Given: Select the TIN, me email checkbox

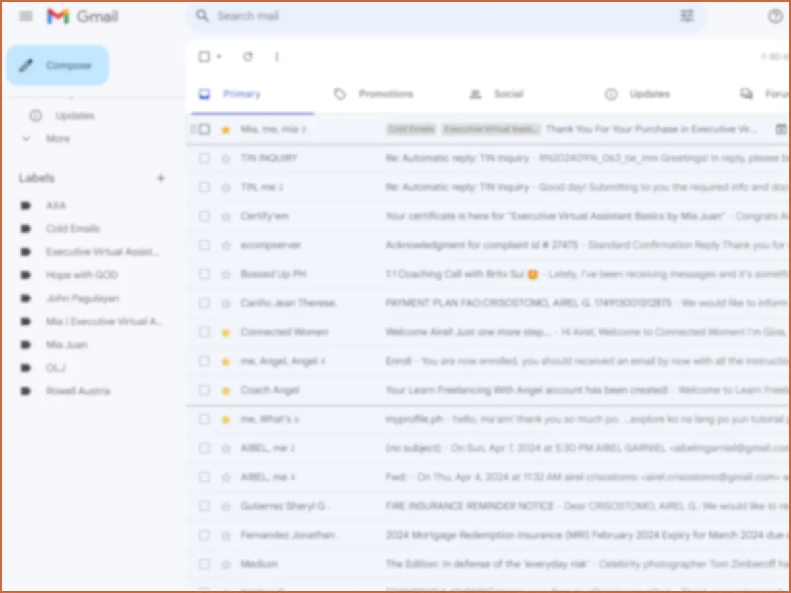Looking at the screenshot, I should point(204,187).
